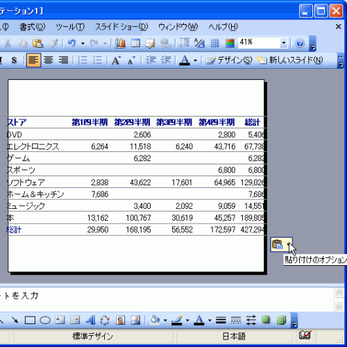The image size is (347, 347).
Task: Click the Insert WordArt icon
Action: point(90,321)
